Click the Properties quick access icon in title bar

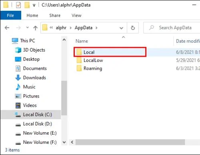(18, 5)
